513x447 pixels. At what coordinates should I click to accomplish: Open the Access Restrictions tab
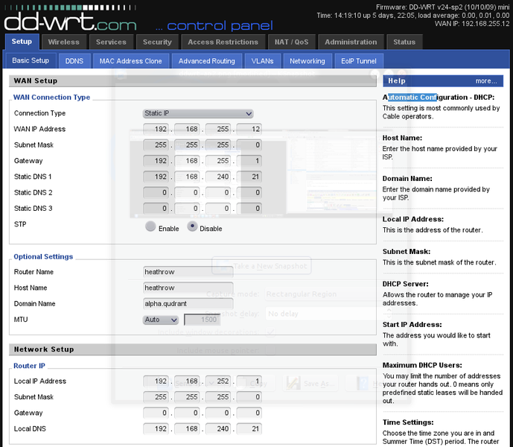(x=223, y=42)
